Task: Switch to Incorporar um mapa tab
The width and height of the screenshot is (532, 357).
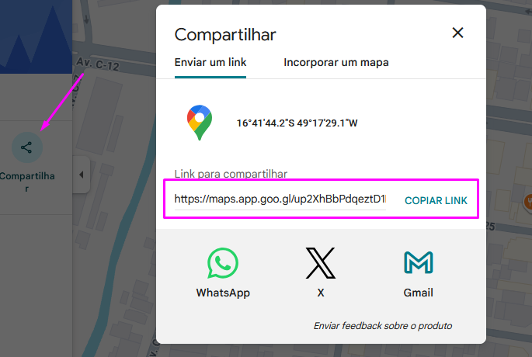Action: 336,62
